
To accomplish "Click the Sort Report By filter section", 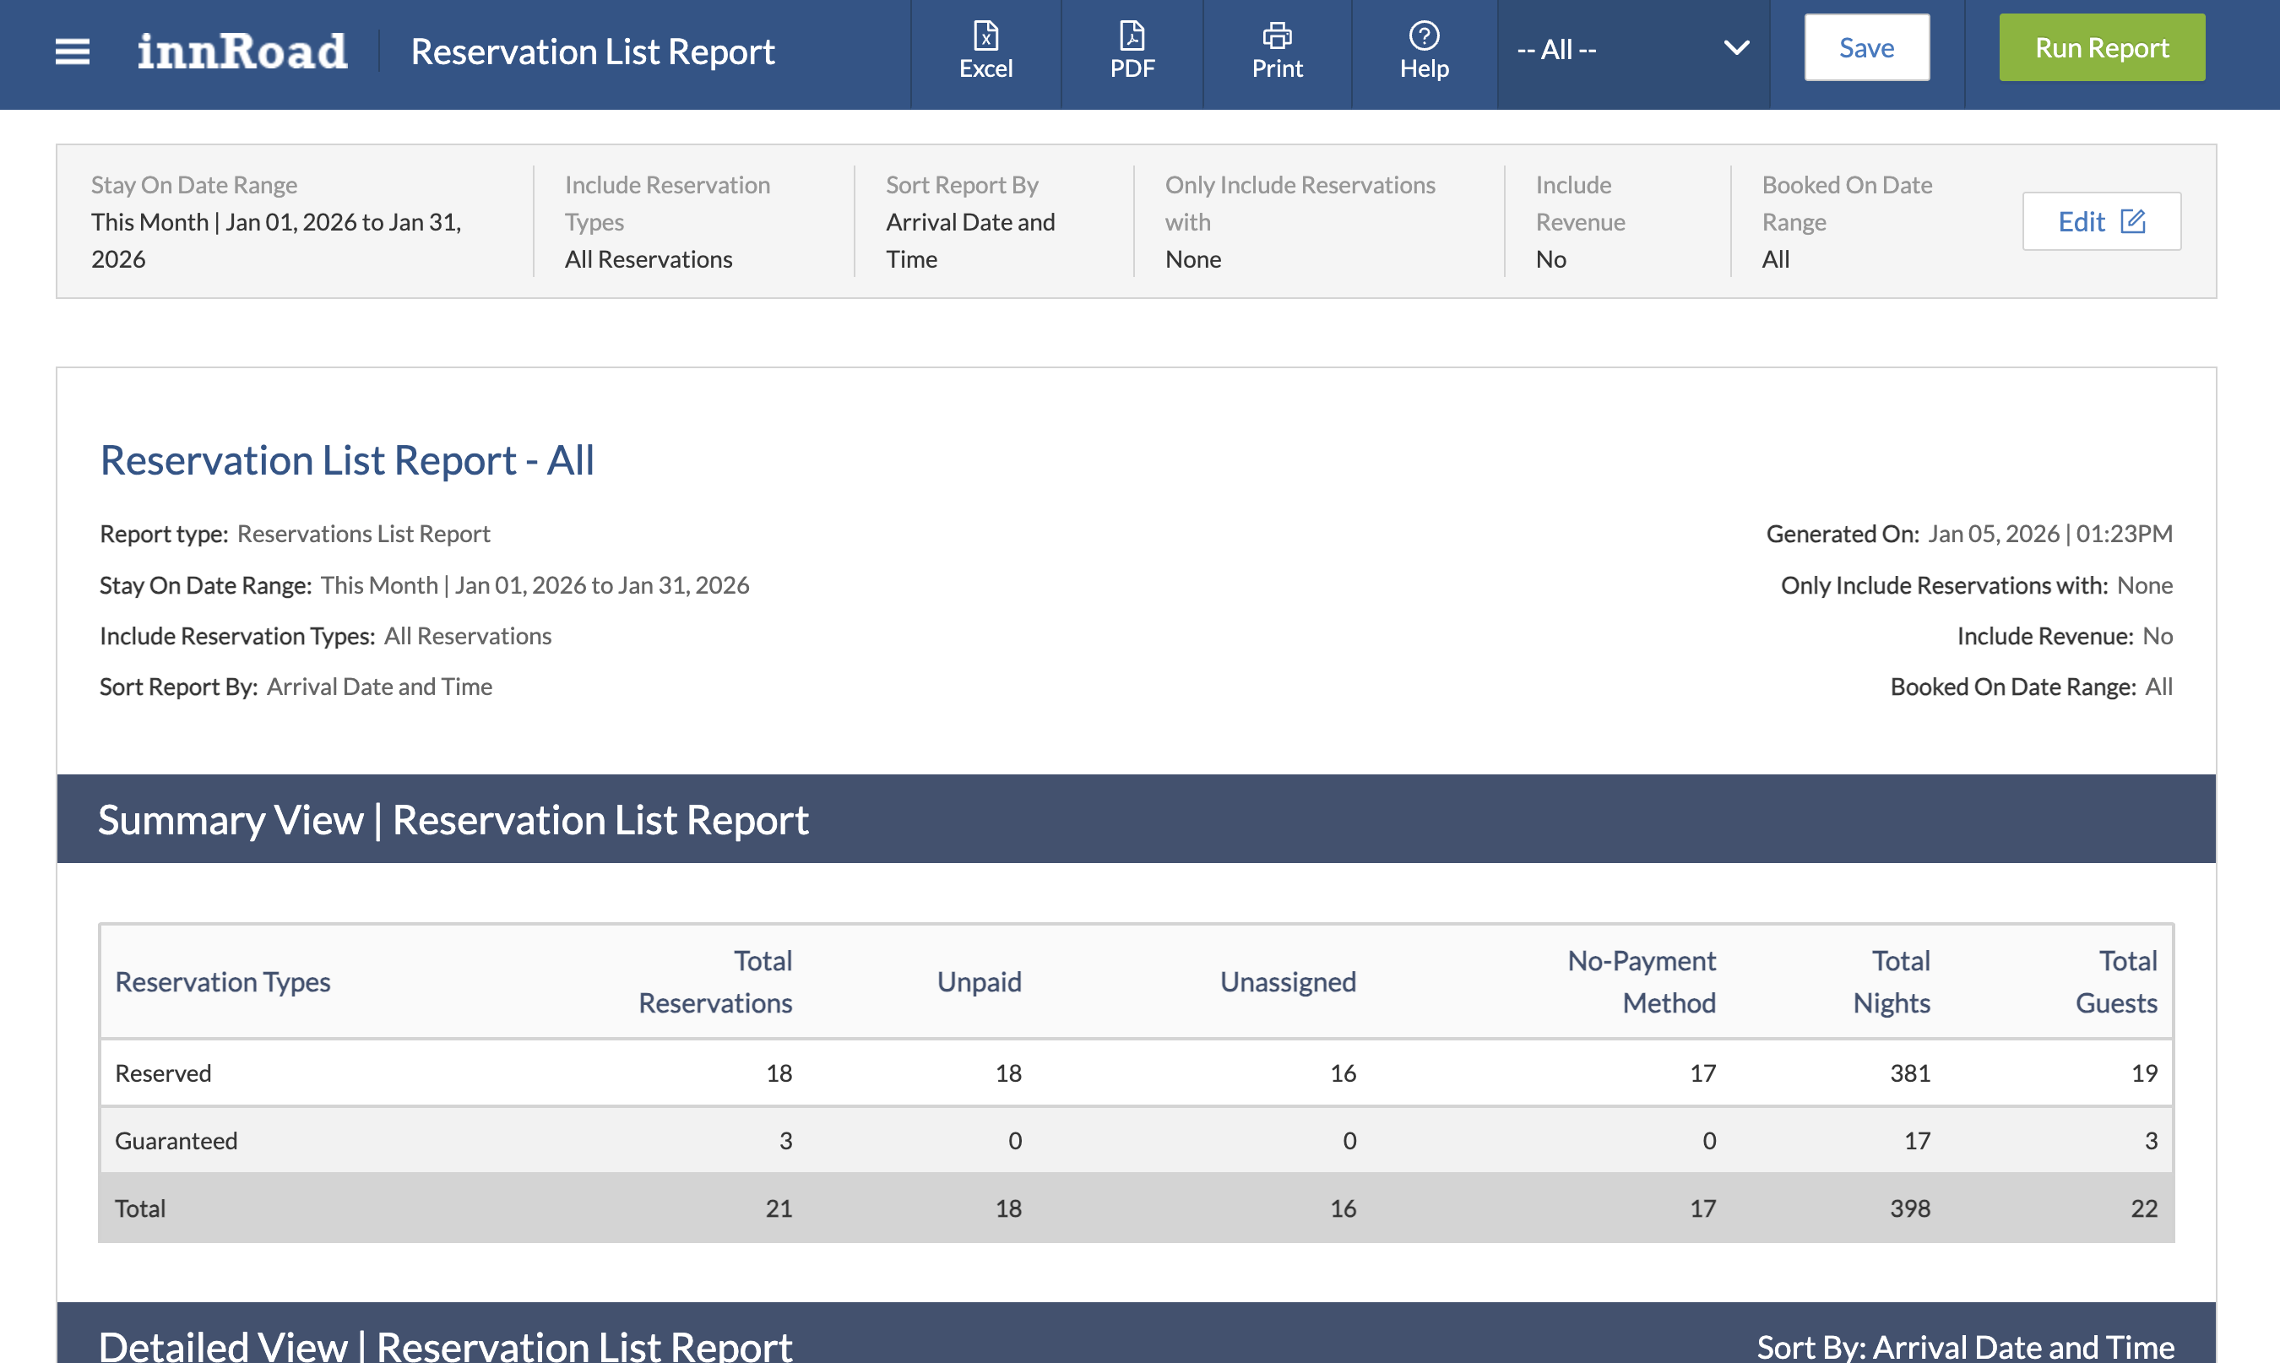I will (971, 221).
